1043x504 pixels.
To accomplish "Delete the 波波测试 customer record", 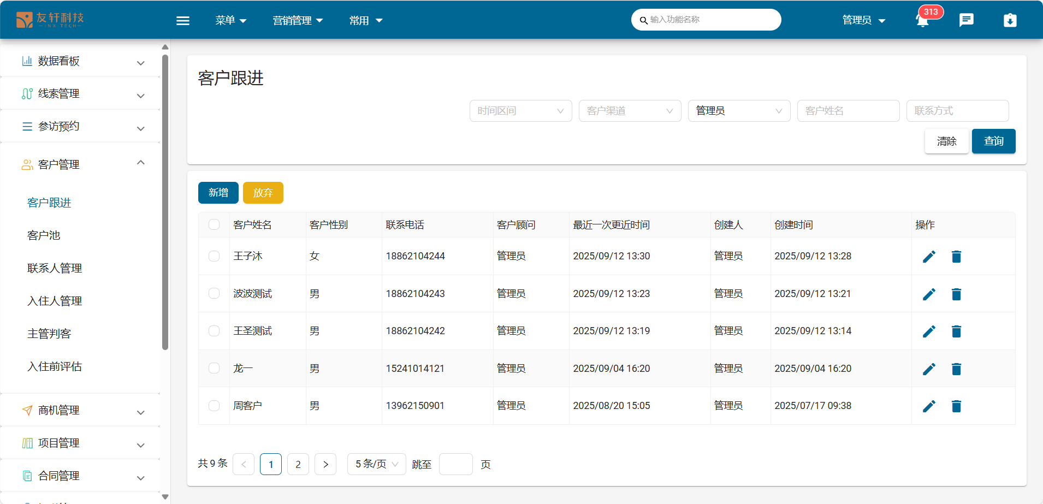I will [956, 294].
